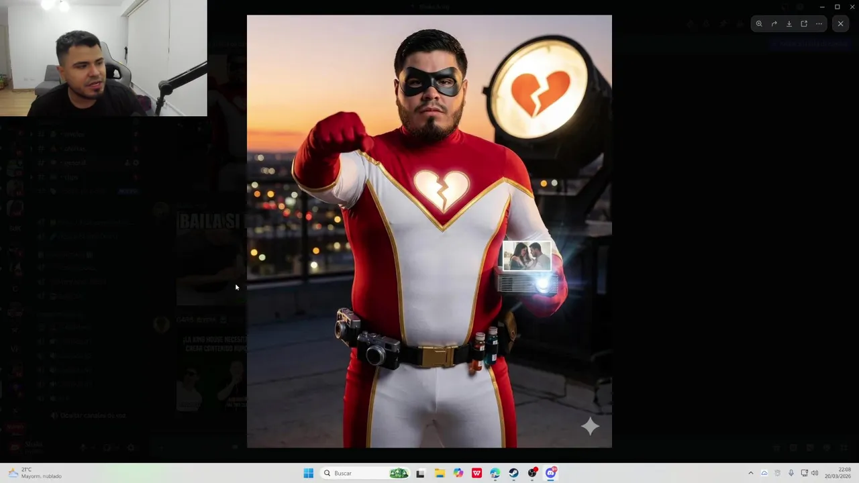Click the grayed-out bug-shaped tray icon

(778, 473)
